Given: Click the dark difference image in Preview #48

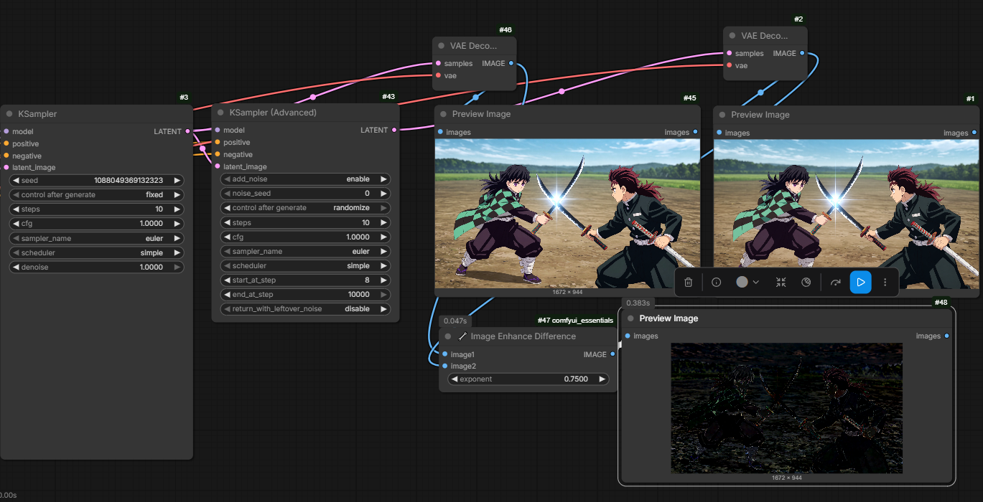Looking at the screenshot, I should [786, 408].
